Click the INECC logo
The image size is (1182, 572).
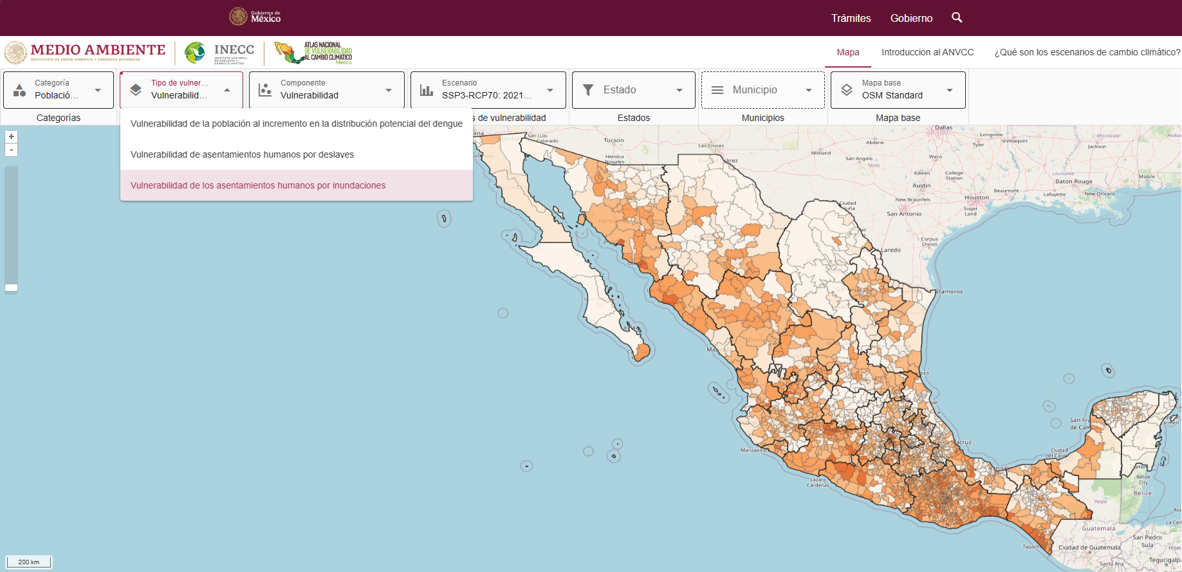tap(219, 53)
